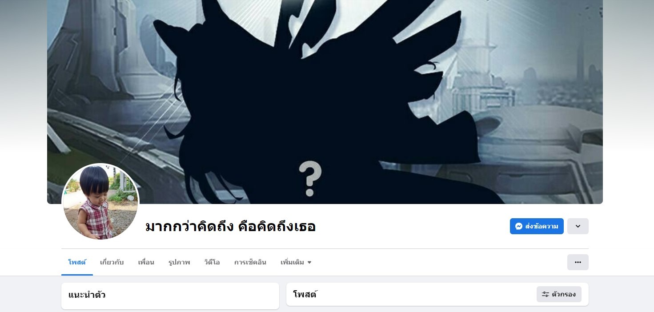Go to the เพื่อน tab
This screenshot has height=312, width=654.
pos(146,262)
